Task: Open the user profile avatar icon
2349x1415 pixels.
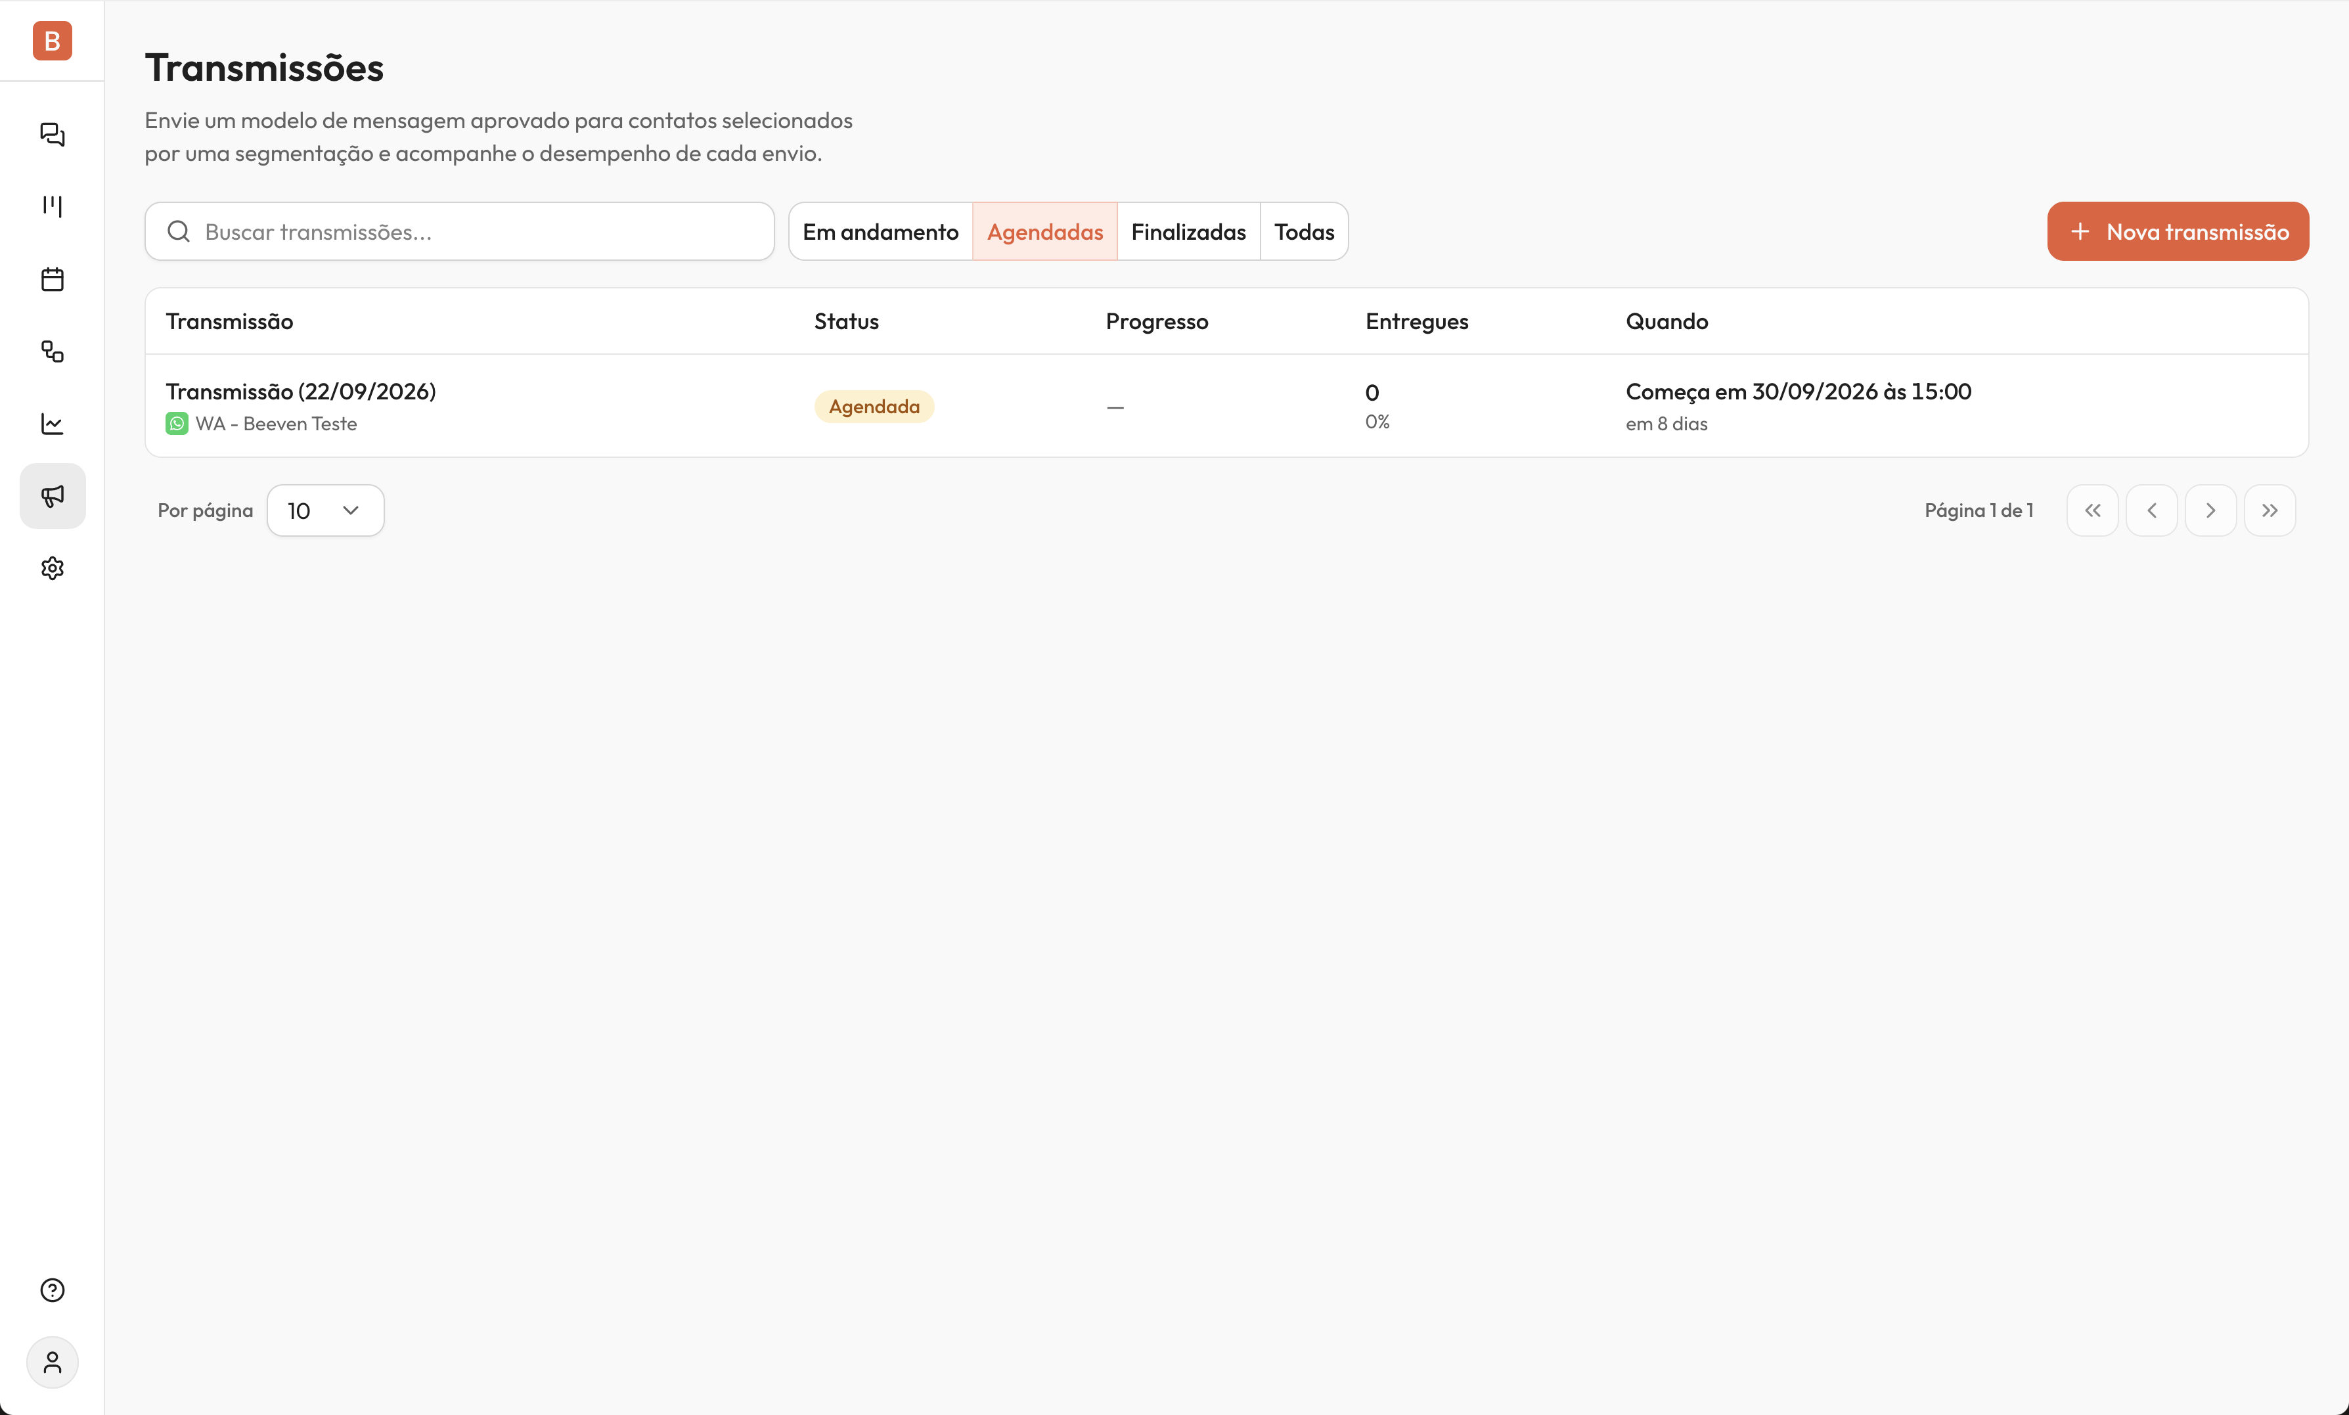Action: (53, 1362)
